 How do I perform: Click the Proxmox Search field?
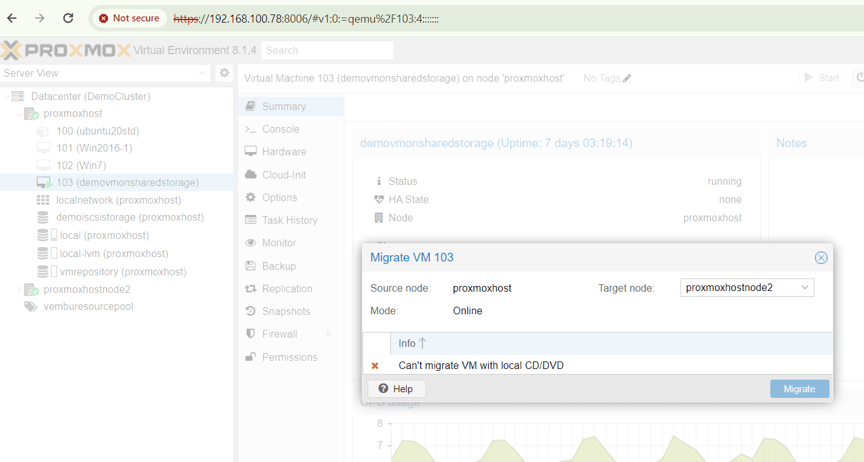point(327,50)
